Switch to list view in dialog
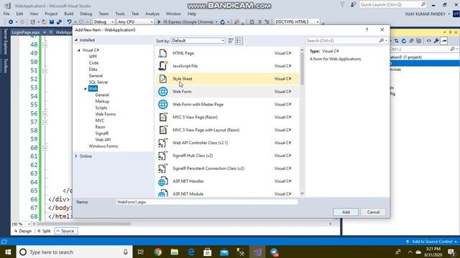This screenshot has width=460, height=258. click(x=239, y=41)
